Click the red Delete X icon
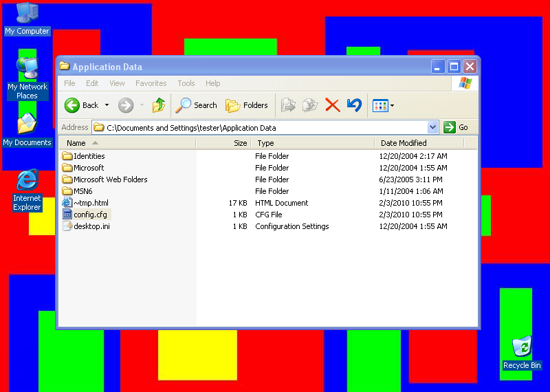Screen dimensions: 550x392 coord(333,105)
